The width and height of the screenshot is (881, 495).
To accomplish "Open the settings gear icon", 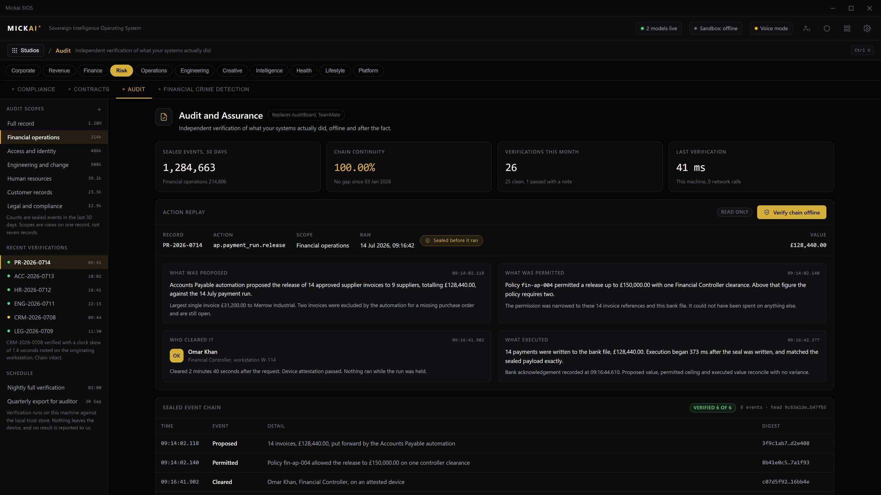I will click(867, 29).
